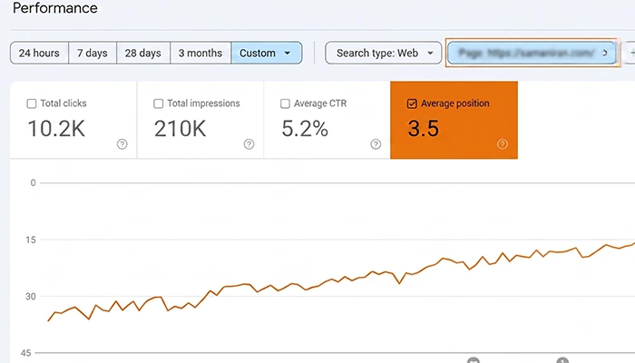The width and height of the screenshot is (635, 363).
Task: Click the annotation marker below the chart
Action: [x=473, y=360]
